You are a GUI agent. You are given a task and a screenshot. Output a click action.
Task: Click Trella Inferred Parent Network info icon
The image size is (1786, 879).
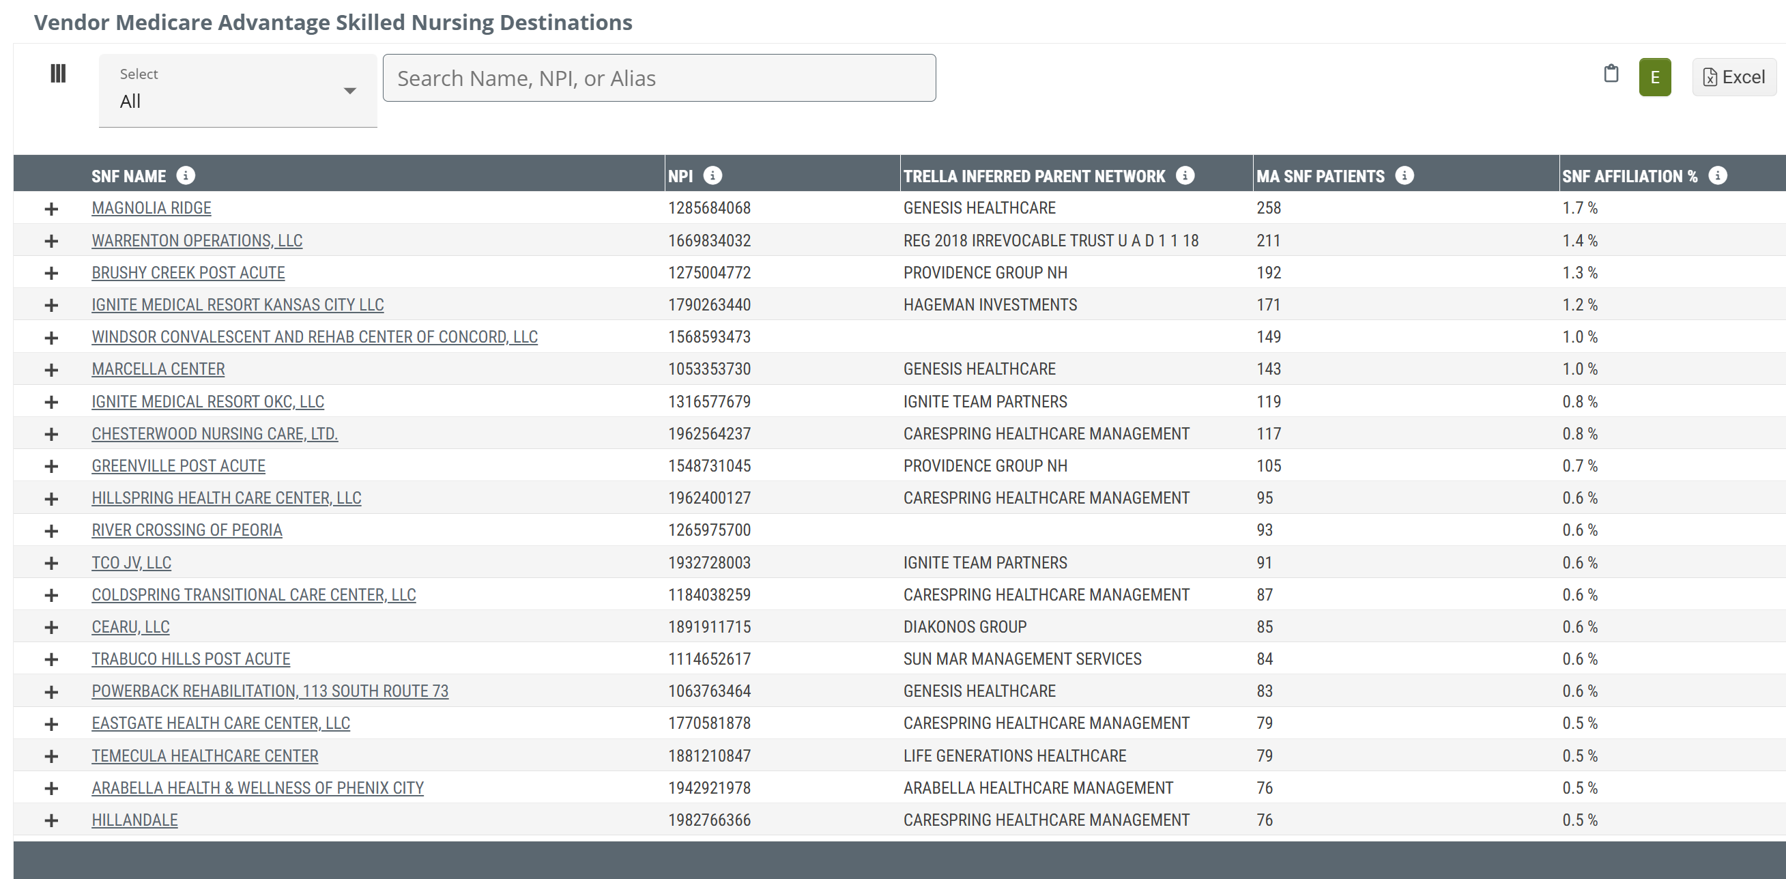[x=1185, y=176]
